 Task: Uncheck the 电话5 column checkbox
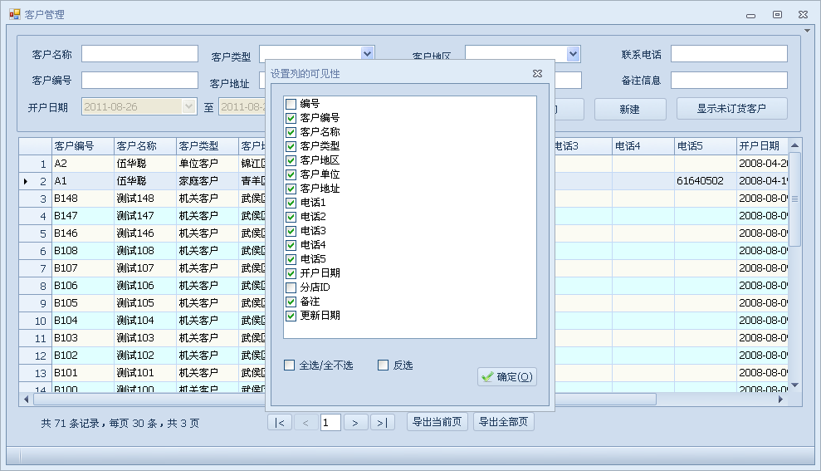click(291, 259)
